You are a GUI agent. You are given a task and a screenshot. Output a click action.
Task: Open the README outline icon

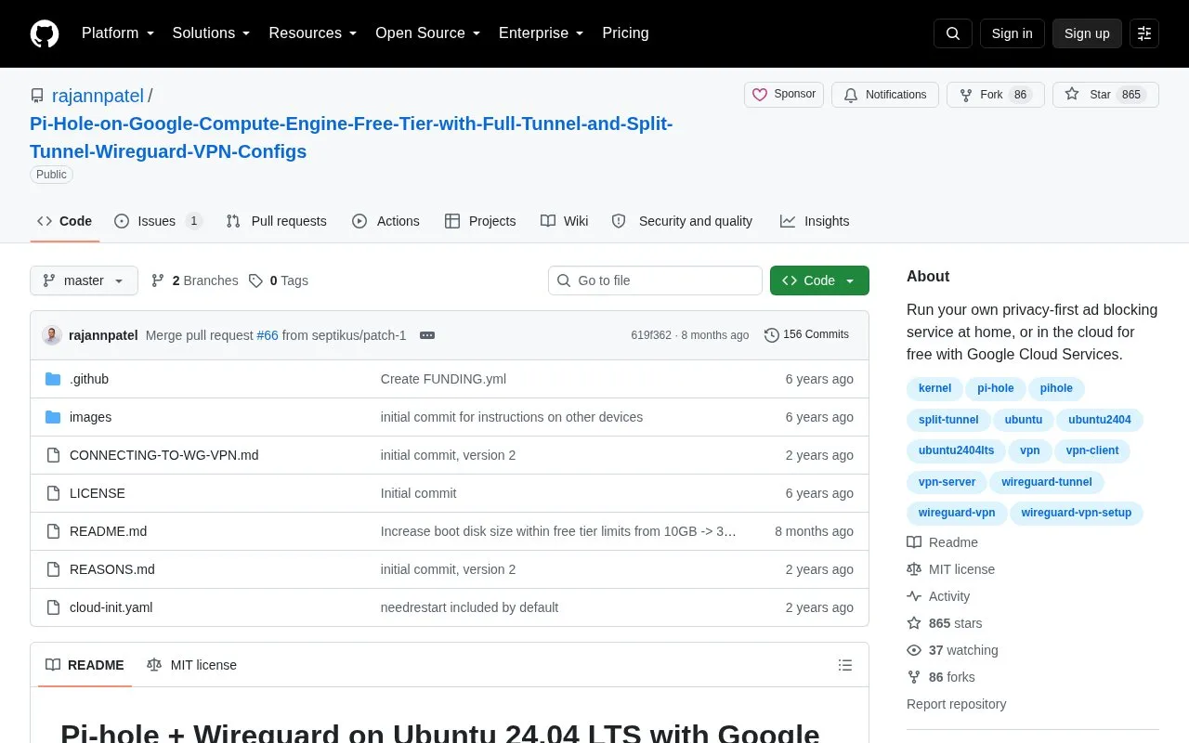tap(845, 665)
